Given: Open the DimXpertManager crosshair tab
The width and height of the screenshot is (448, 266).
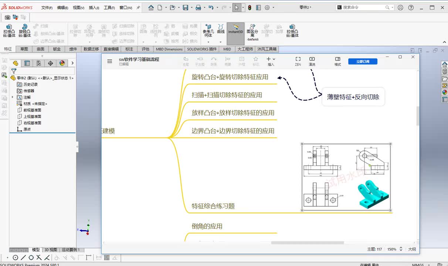Looking at the screenshot, I should tap(51, 63).
